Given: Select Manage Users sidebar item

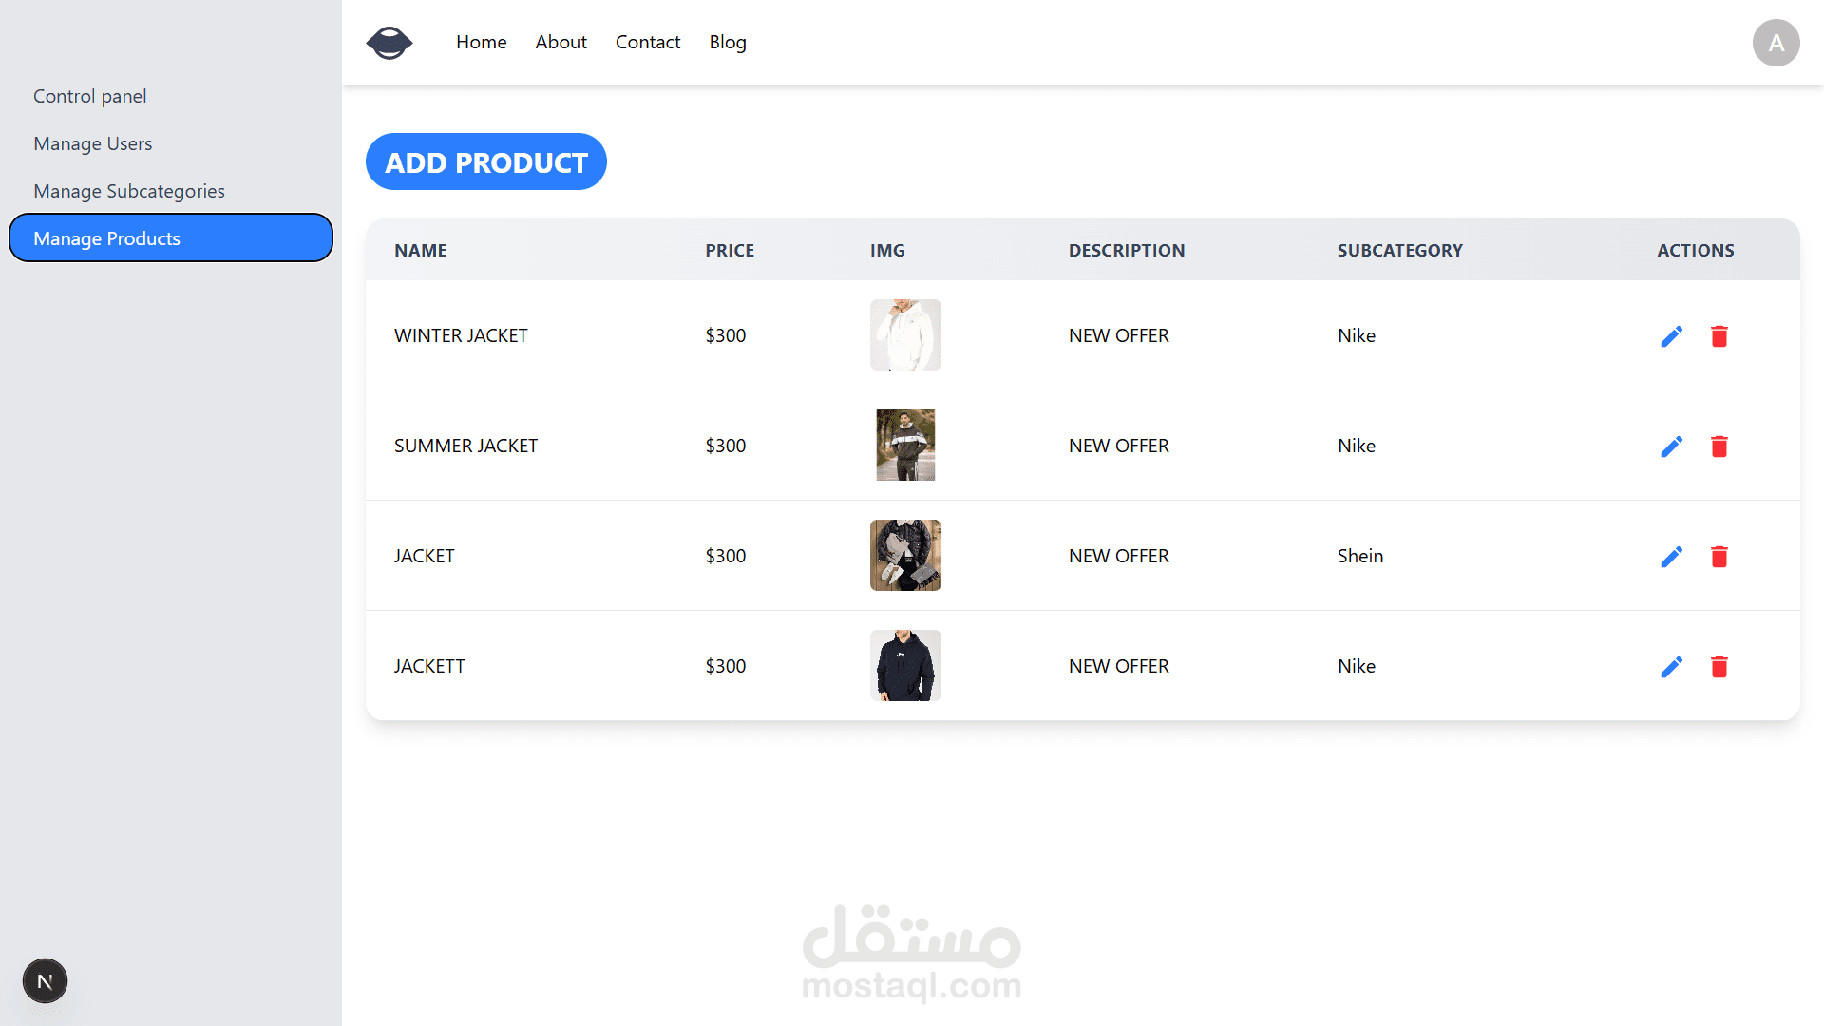Looking at the screenshot, I should point(92,143).
